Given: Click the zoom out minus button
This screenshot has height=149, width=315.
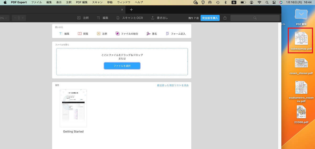Looking at the screenshot, I should tap(15, 18).
